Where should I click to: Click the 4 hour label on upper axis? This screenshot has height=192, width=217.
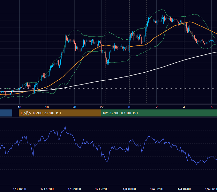coord(184,107)
